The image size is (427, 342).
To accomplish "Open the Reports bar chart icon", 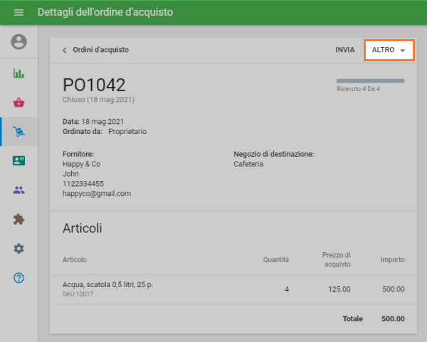I will tap(19, 73).
